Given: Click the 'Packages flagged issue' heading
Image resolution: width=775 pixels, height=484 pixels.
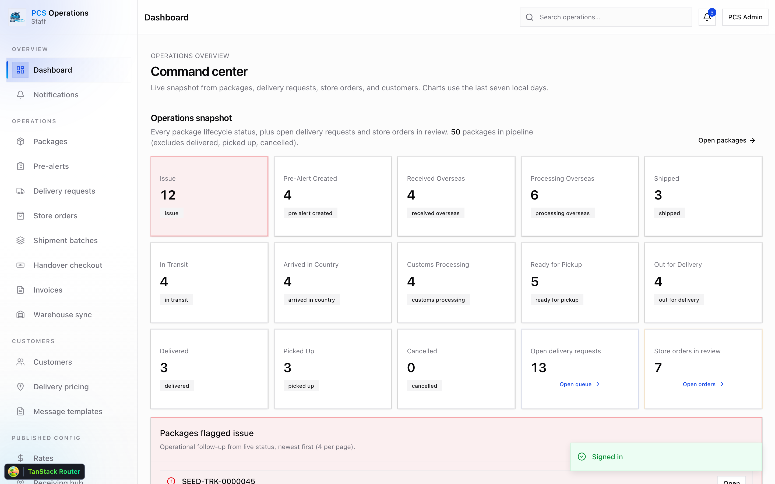Looking at the screenshot, I should click(x=207, y=433).
